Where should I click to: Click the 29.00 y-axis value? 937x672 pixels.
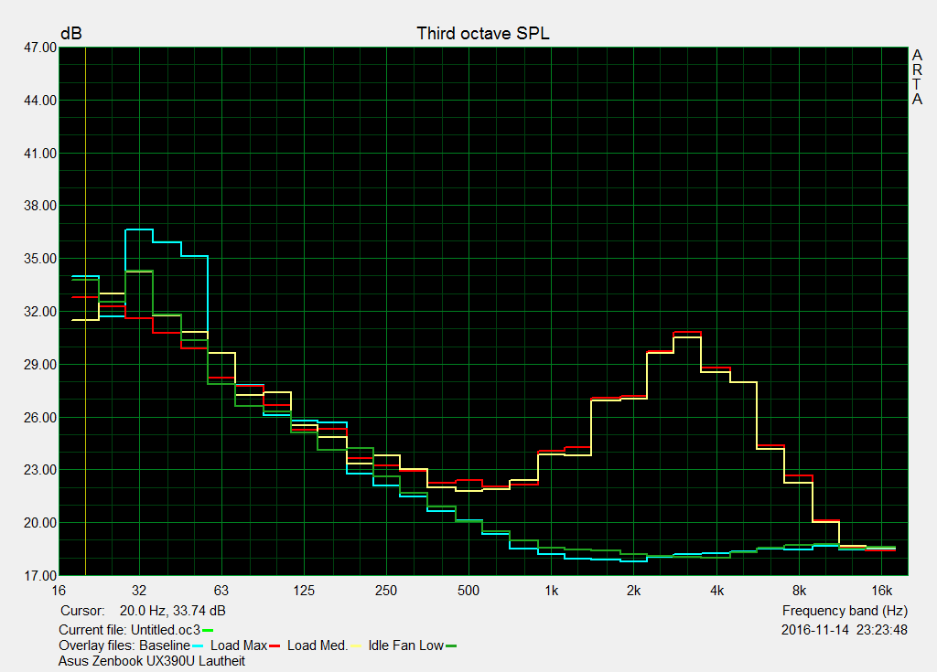click(x=40, y=365)
